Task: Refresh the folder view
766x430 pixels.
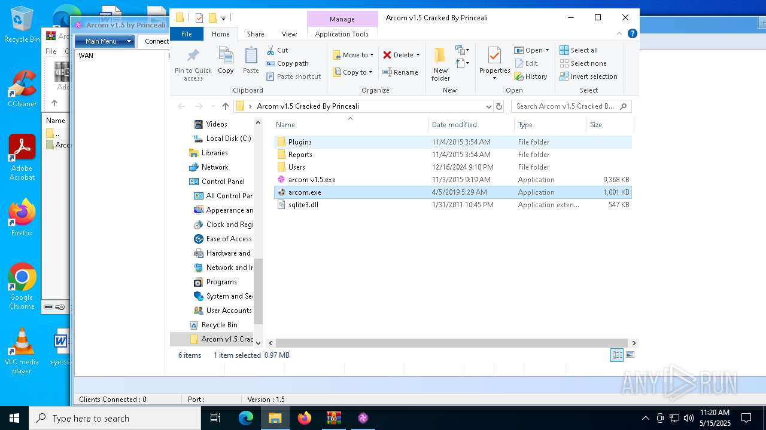Action: coord(499,106)
